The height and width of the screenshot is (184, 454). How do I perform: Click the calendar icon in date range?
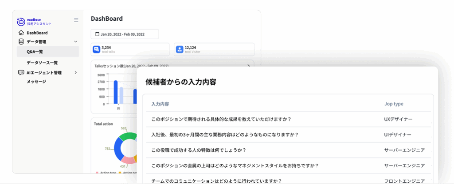[97, 34]
